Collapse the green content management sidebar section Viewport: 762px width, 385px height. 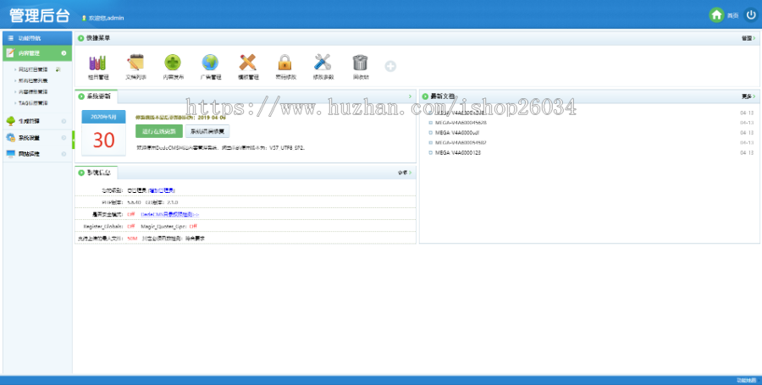(x=37, y=53)
